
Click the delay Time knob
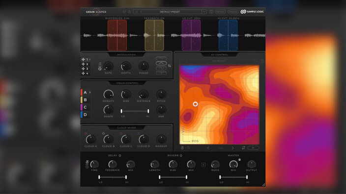94,164
